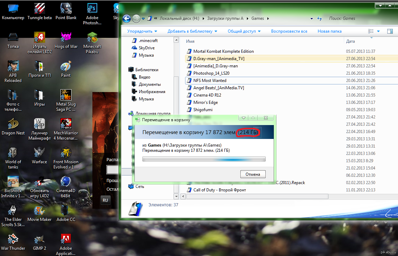Open the Общий доступ dropdown menu
This screenshot has width=398, height=256.
point(244,31)
